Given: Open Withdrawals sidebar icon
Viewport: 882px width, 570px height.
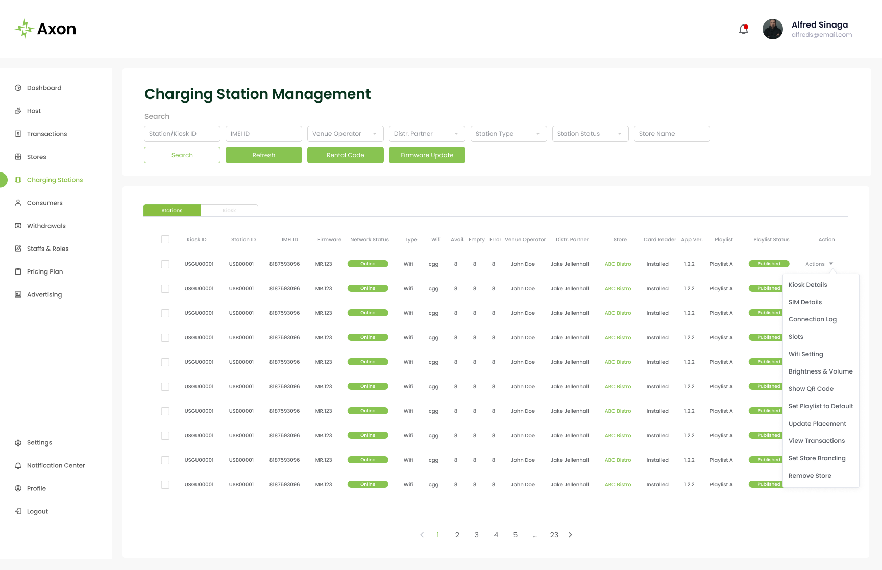Looking at the screenshot, I should coord(18,226).
